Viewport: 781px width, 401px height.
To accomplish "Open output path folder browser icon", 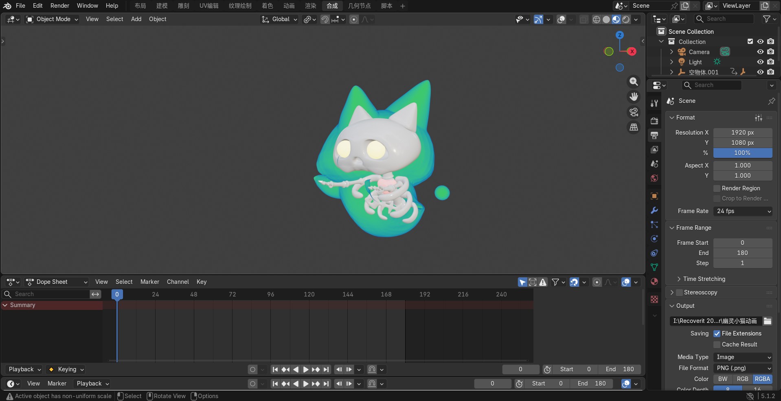I will [x=768, y=321].
